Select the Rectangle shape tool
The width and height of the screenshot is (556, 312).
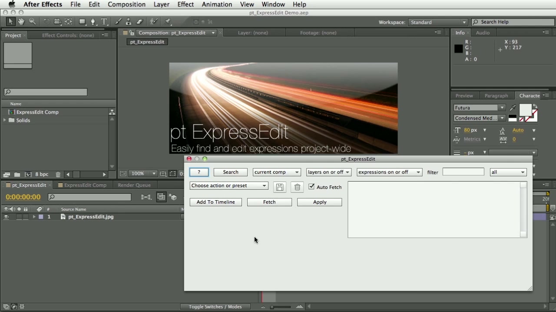point(82,22)
